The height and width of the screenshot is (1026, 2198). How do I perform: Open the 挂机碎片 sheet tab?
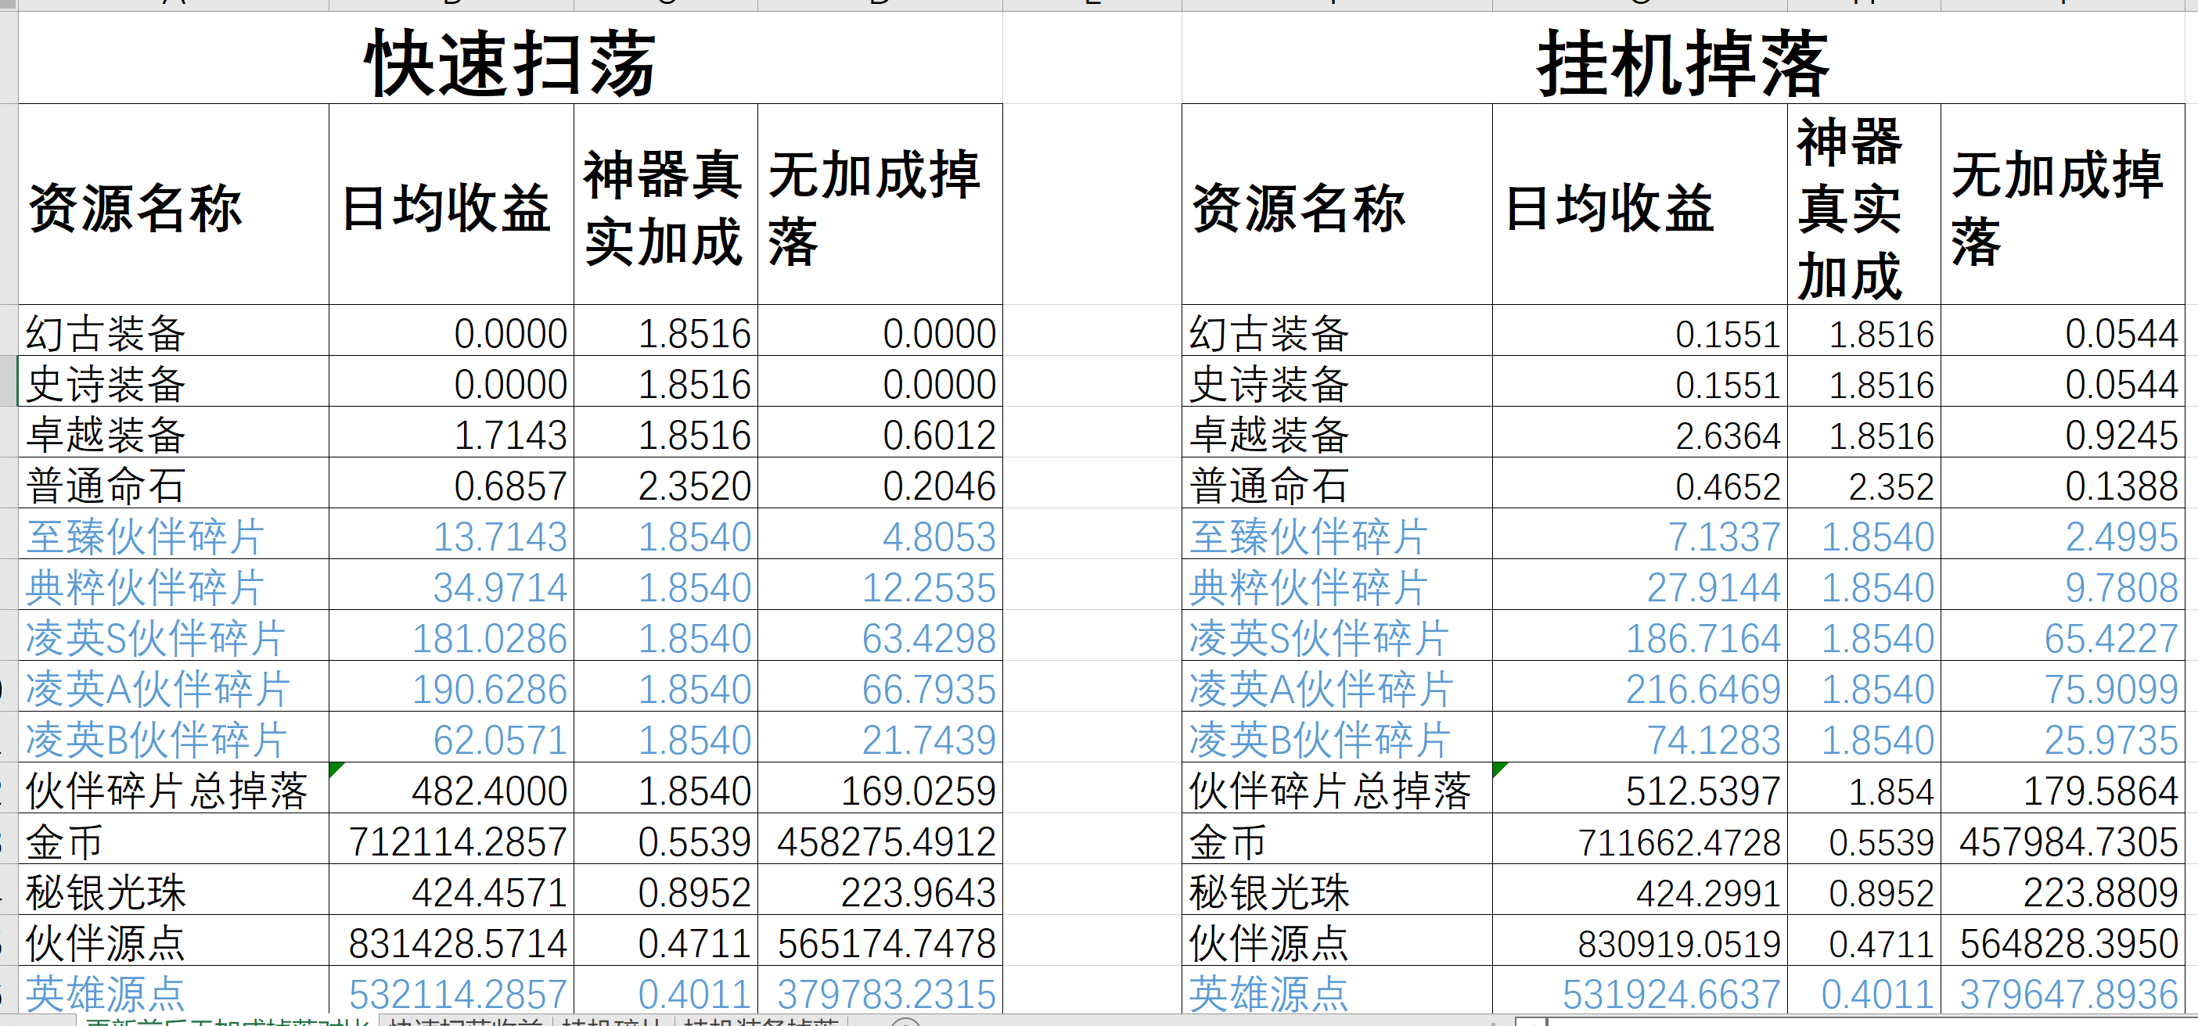(612, 1021)
